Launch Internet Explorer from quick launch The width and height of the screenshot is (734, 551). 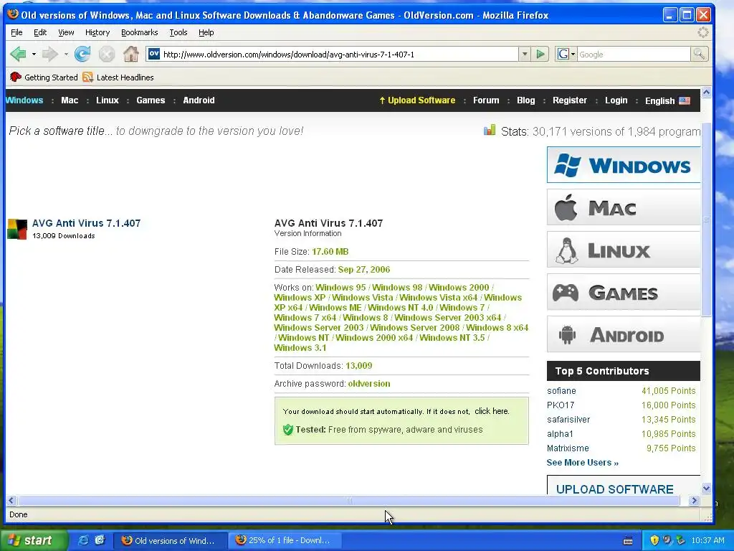[83, 540]
